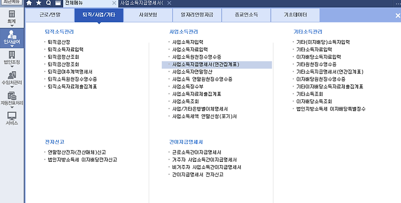Open 사업소득 연말원천징수영수증
The width and height of the screenshot is (401, 203).
click(x=202, y=79)
